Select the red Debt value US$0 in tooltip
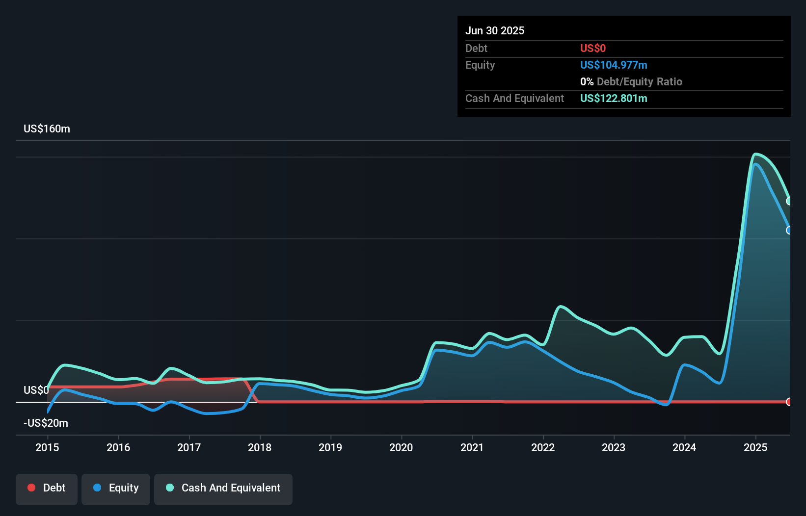The image size is (806, 516). click(x=593, y=48)
